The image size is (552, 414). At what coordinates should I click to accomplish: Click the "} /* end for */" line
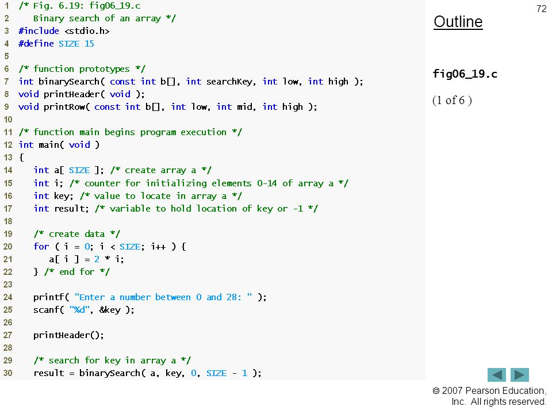tap(71, 272)
